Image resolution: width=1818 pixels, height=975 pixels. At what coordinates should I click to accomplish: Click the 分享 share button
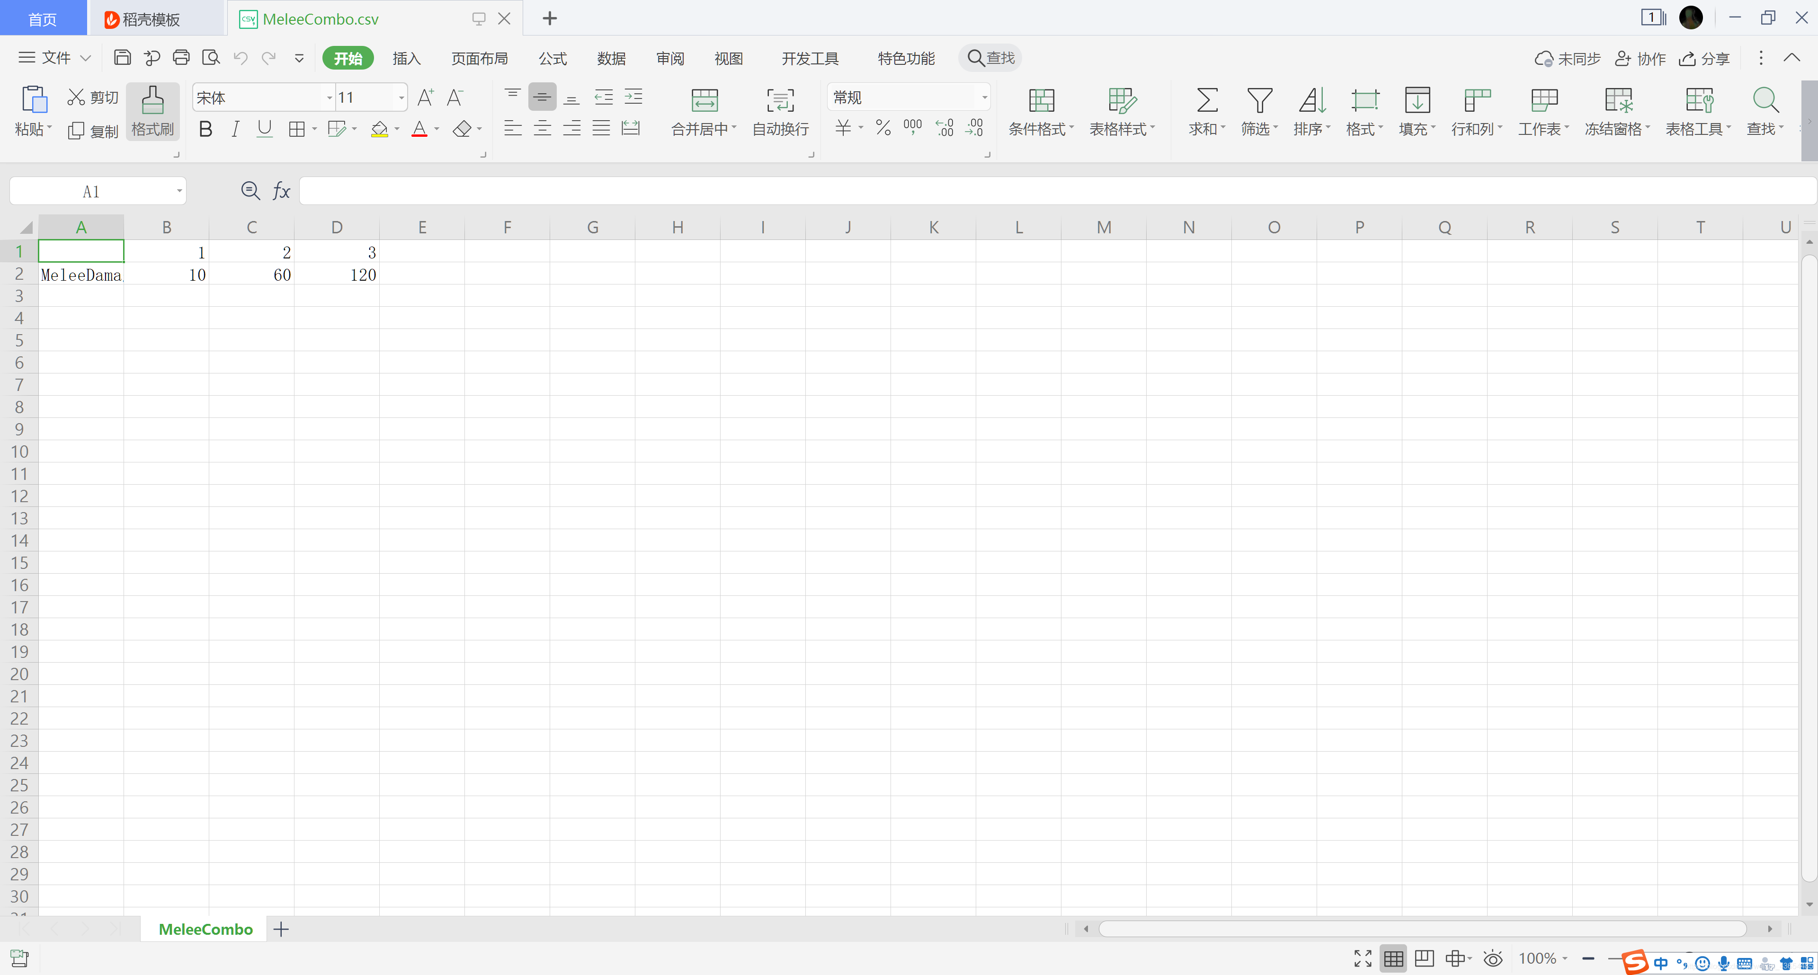coord(1704,59)
